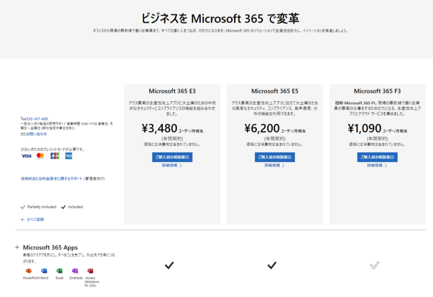
Task: Expand the Microsoft 365 Apps section
Action: click(x=17, y=247)
